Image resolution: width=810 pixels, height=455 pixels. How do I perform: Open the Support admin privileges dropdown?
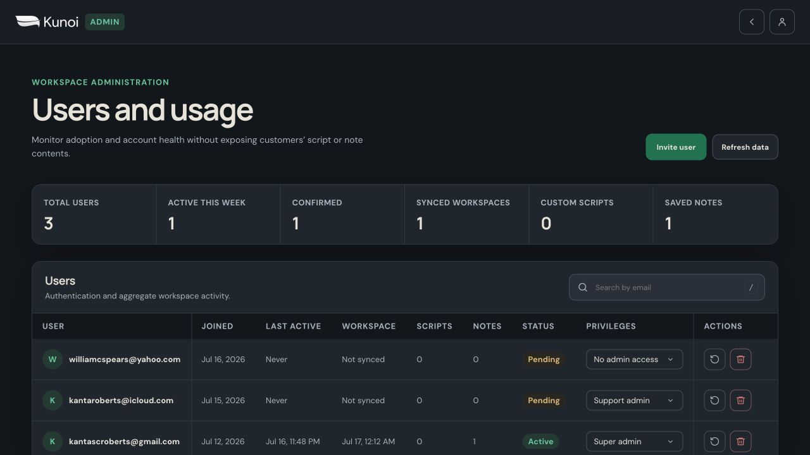coord(634,401)
